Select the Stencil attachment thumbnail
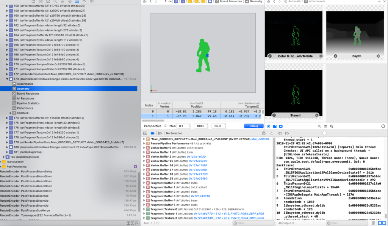 [294, 91]
